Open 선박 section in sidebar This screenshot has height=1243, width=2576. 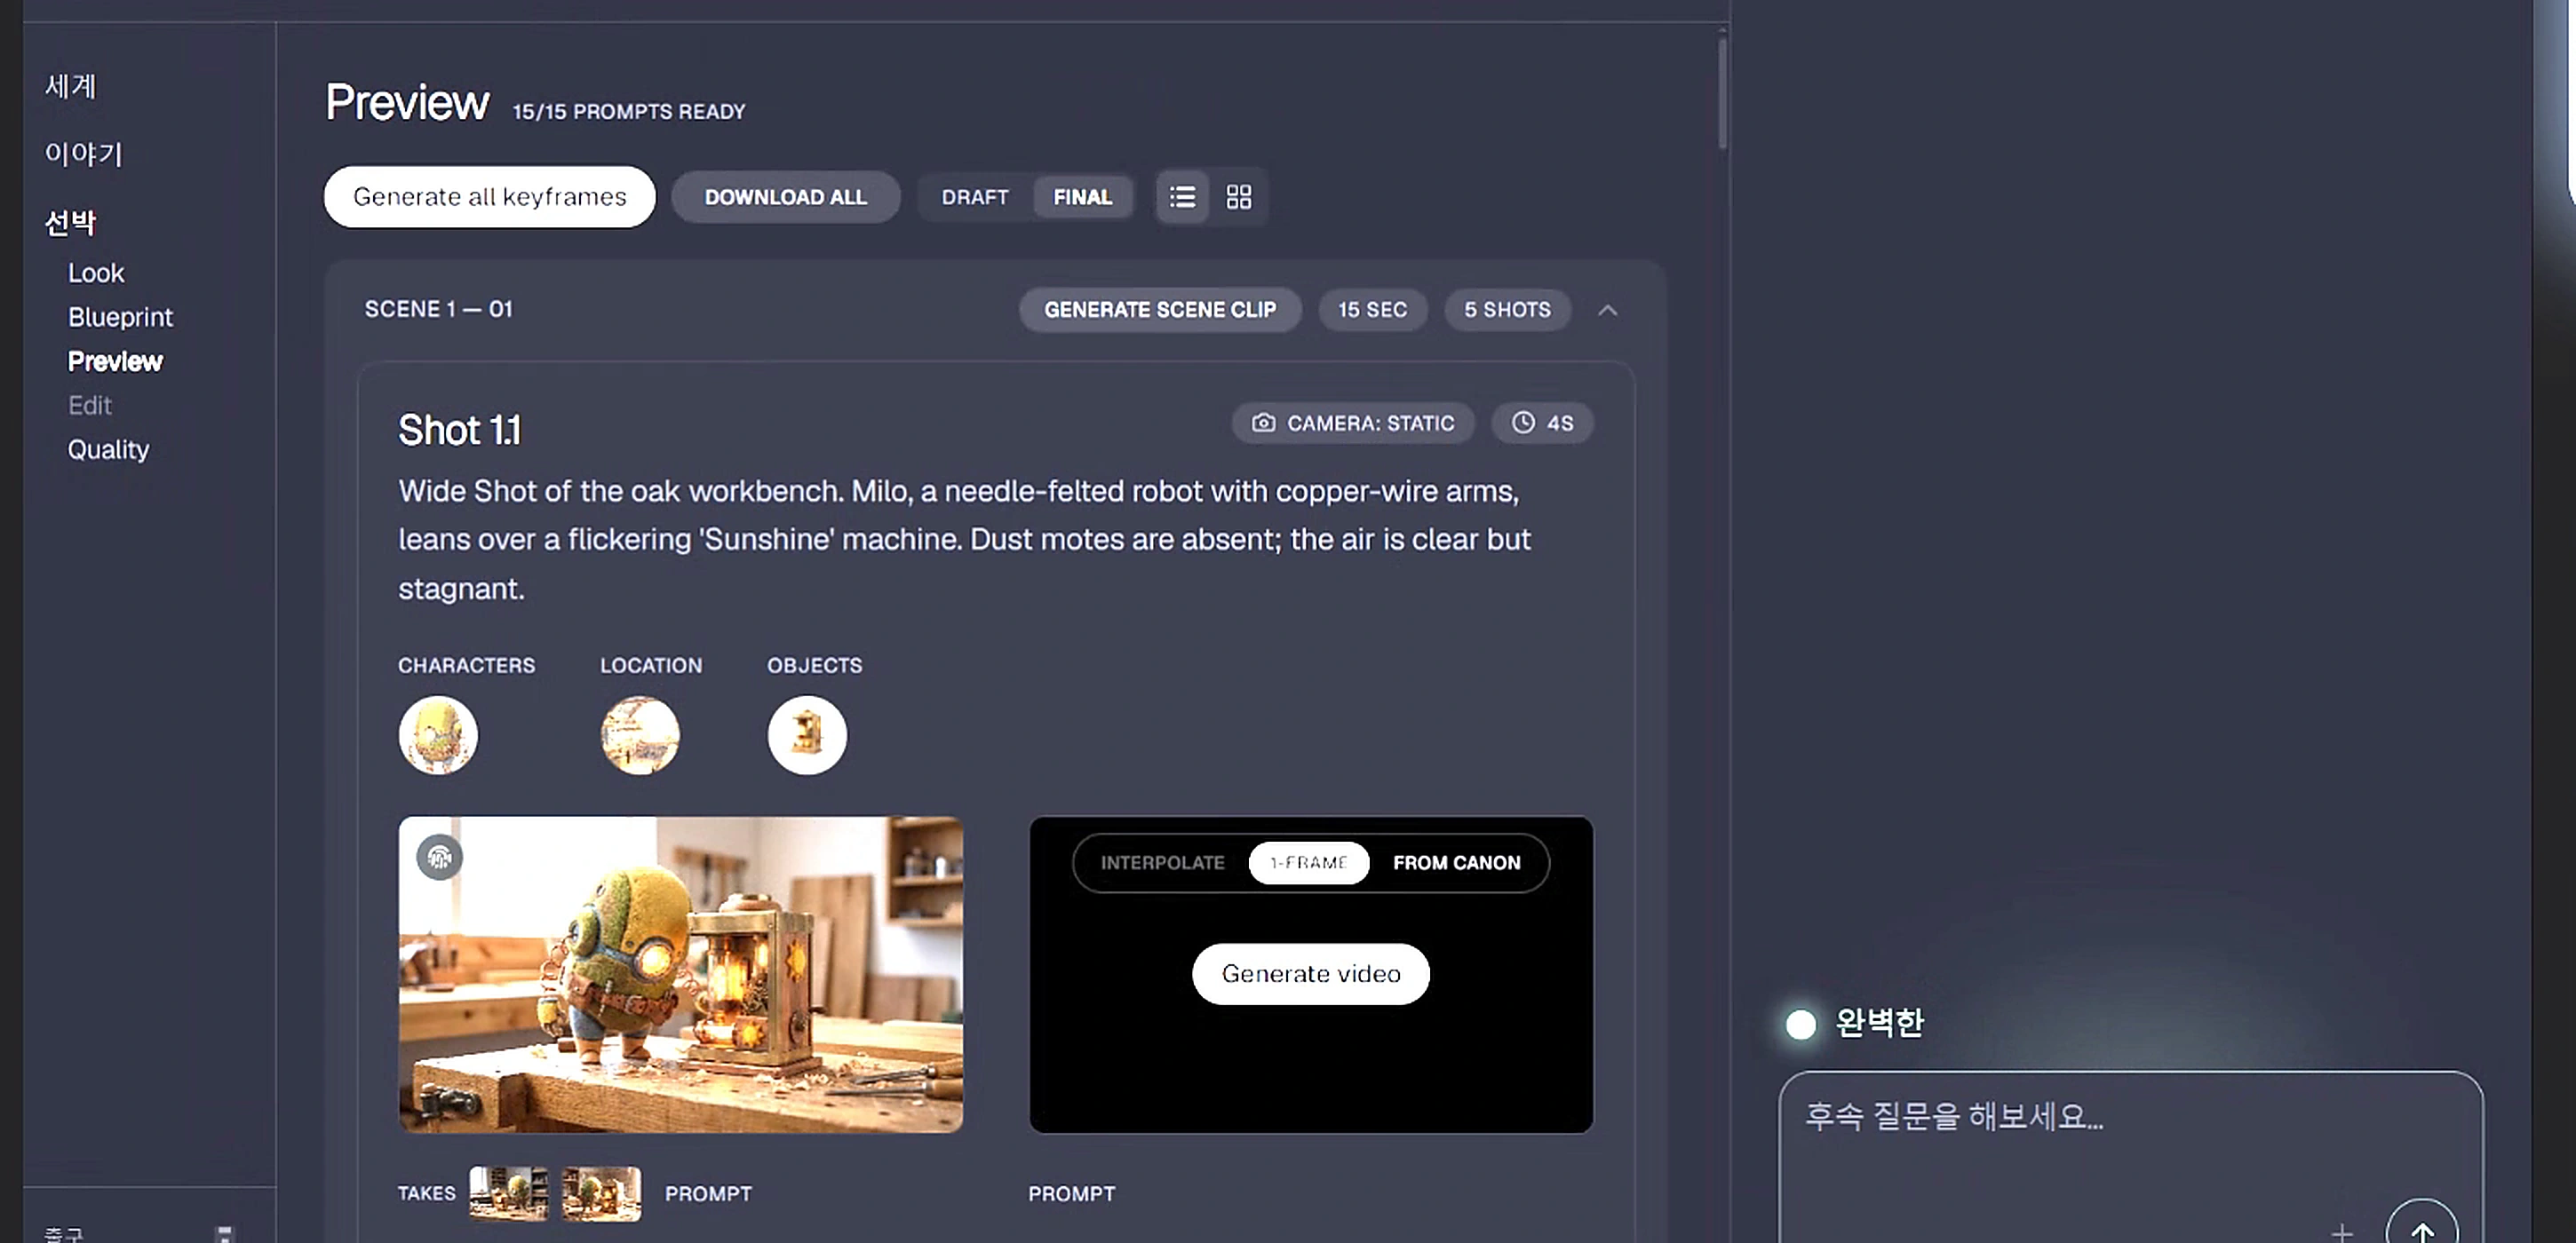pos(70,222)
